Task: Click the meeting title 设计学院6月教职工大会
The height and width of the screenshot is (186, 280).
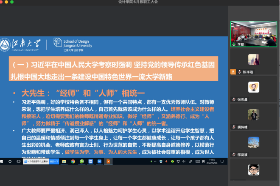Action: point(140,2)
